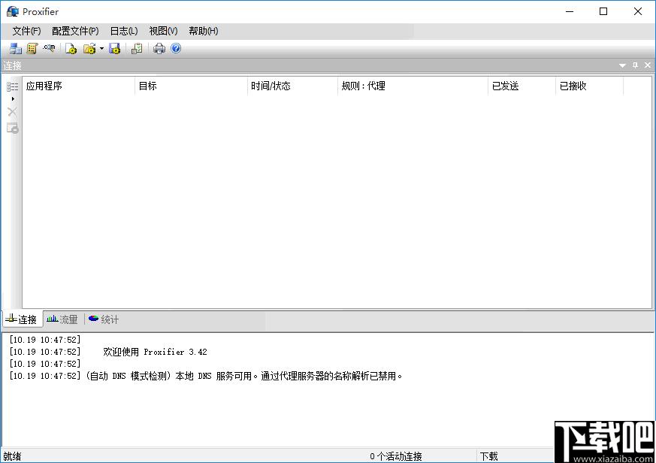Open the 帮助(H) menu
Screen dimensions: 656x463
point(204,31)
